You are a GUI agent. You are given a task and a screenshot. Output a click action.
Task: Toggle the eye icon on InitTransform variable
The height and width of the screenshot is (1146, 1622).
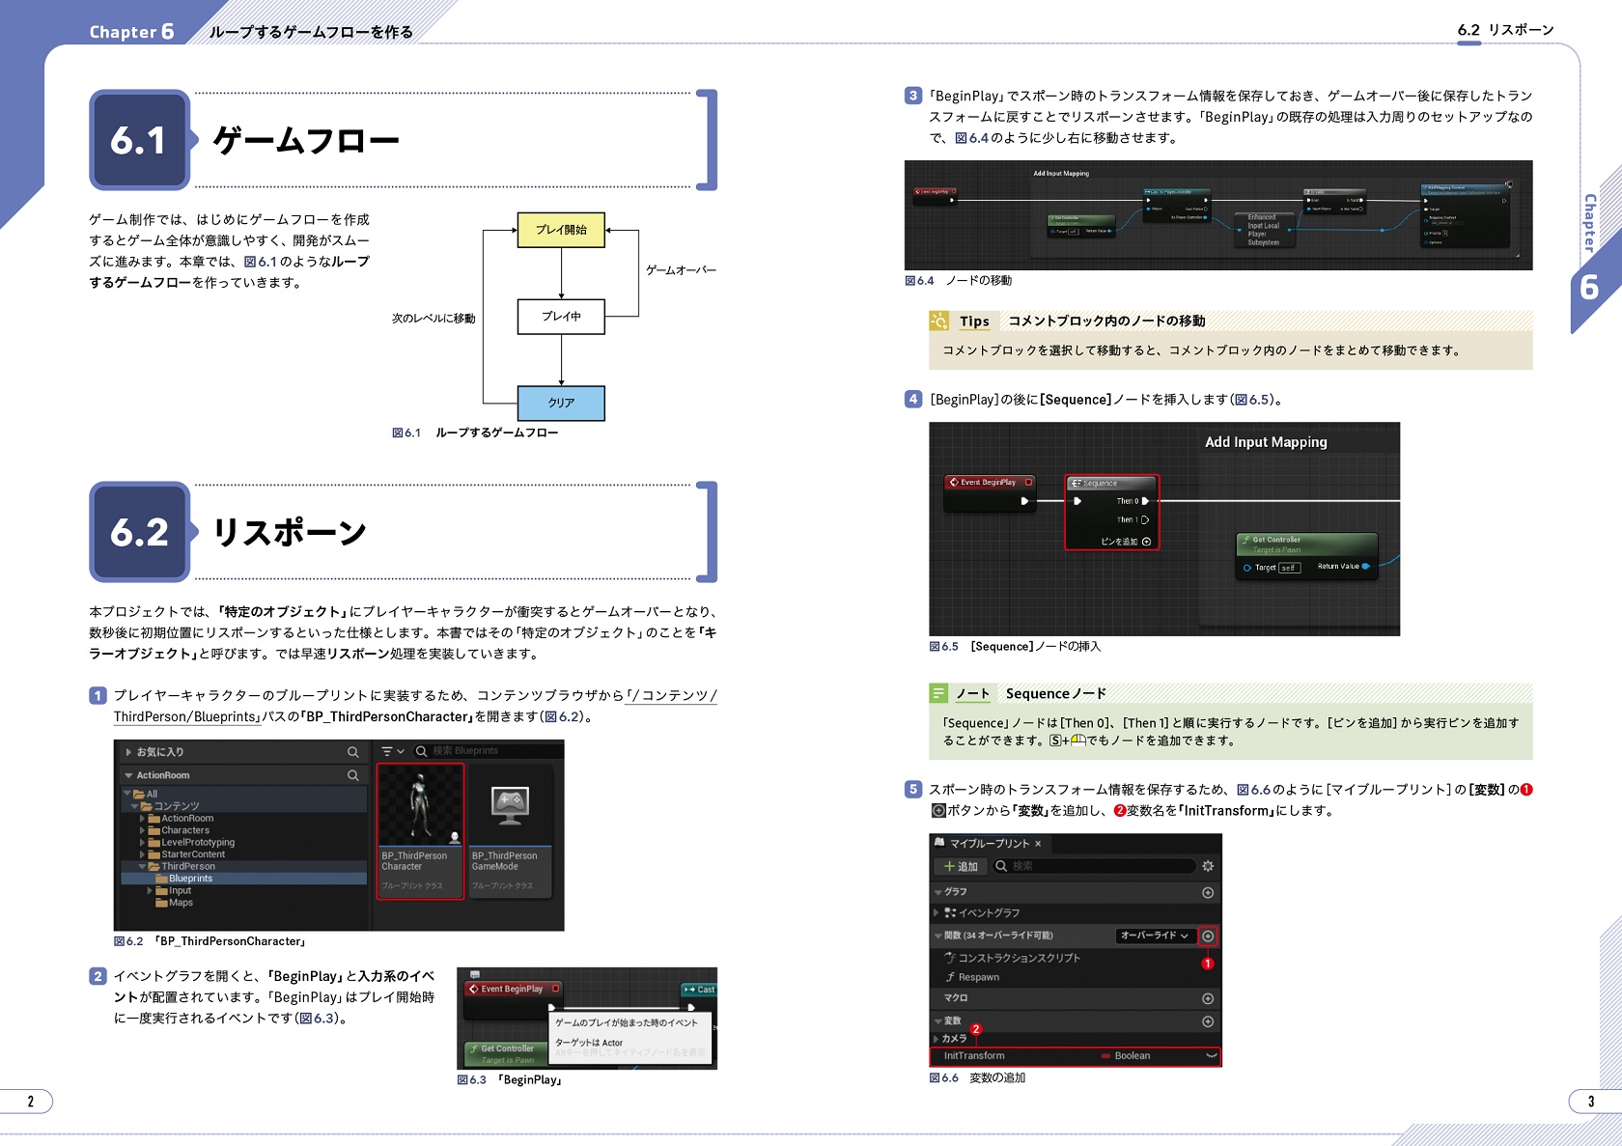1211,1056
